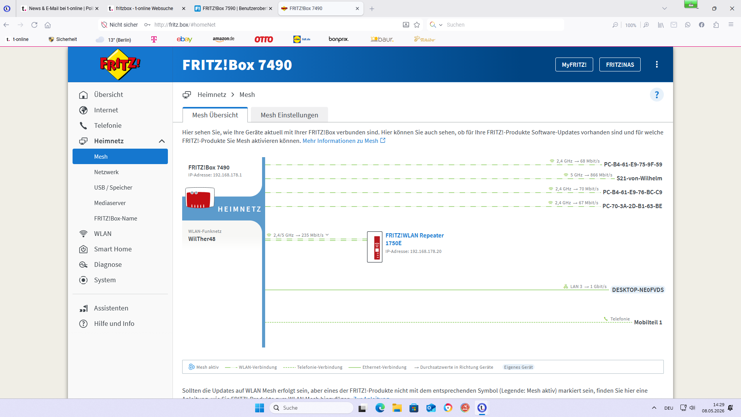Open the Telekom T bookmark
The width and height of the screenshot is (741, 417).
[154, 39]
